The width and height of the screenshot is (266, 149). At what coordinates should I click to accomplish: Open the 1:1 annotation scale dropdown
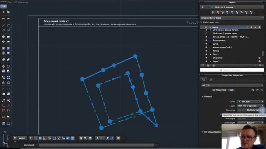click(100, 138)
